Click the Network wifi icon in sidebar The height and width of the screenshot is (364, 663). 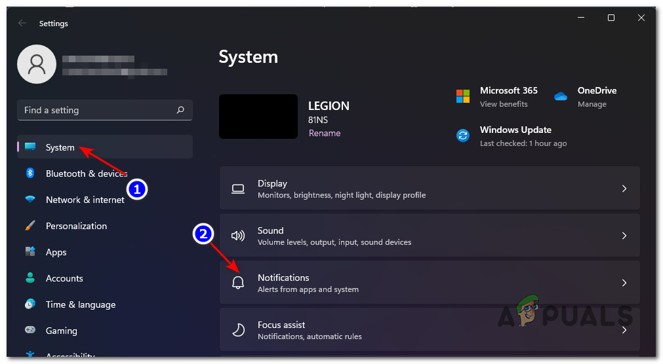coord(30,199)
